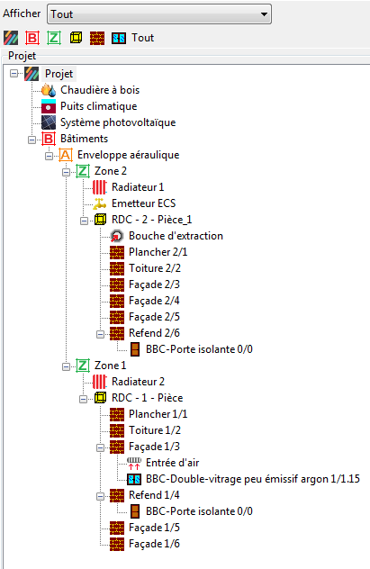Select BBC-Double-vitrage peu émissif argon item
Image resolution: width=370 pixels, height=569 pixels.
[x=253, y=479]
